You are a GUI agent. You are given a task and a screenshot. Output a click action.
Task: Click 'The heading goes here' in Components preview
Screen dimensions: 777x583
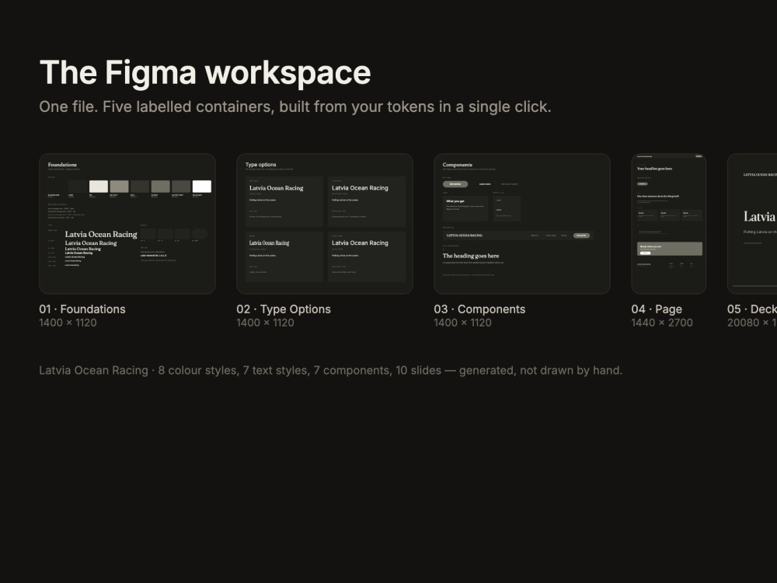coord(471,256)
